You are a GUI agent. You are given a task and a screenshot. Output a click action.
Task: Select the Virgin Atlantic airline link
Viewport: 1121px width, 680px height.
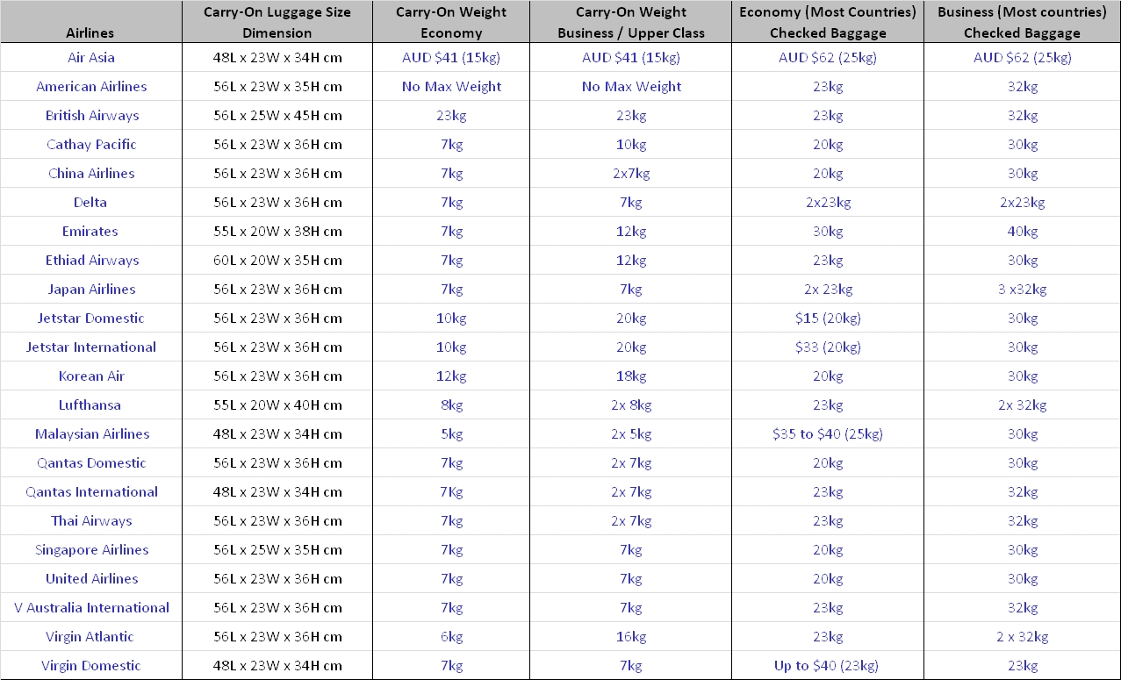[x=91, y=637]
